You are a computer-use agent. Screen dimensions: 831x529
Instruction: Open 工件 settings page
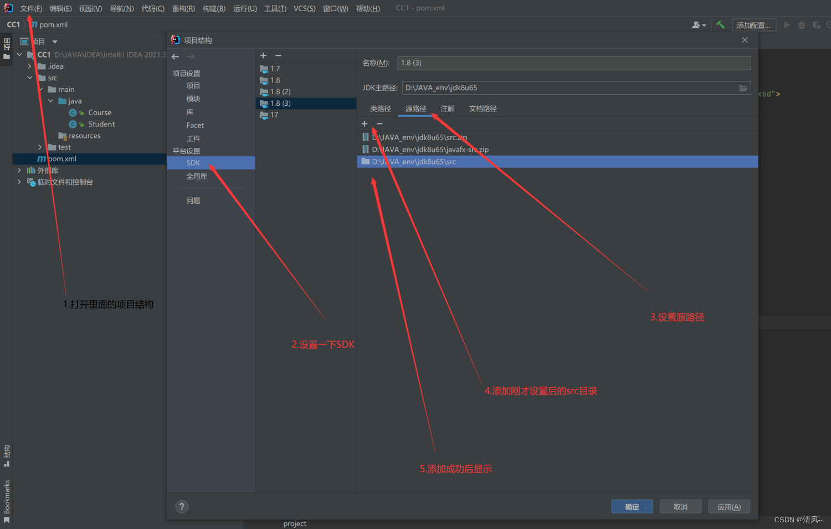coord(193,139)
